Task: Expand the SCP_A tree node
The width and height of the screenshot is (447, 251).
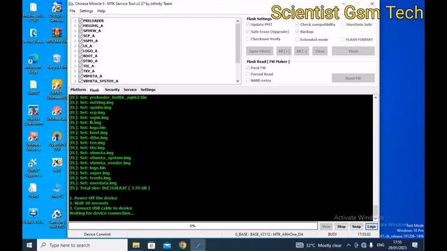Action: [x=75, y=36]
